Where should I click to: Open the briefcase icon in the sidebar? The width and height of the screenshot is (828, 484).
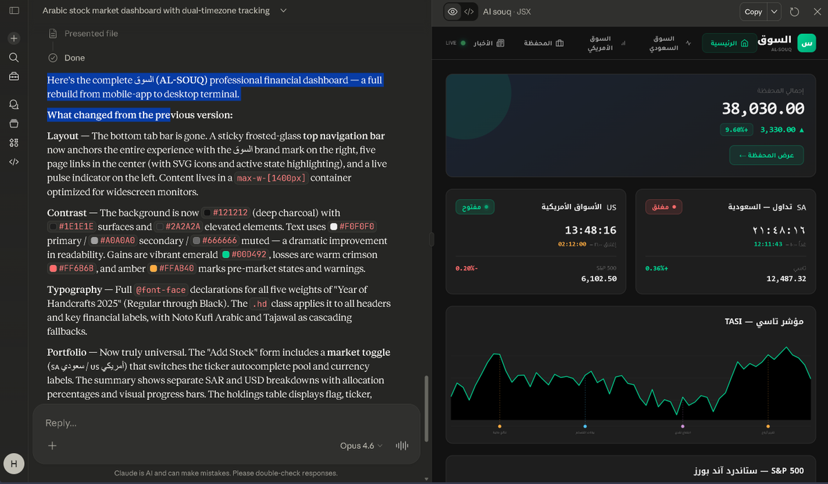point(14,76)
